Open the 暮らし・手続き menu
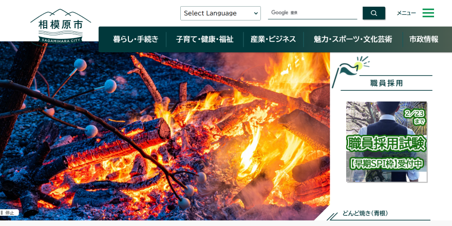The width and height of the screenshot is (452, 226). pos(136,39)
